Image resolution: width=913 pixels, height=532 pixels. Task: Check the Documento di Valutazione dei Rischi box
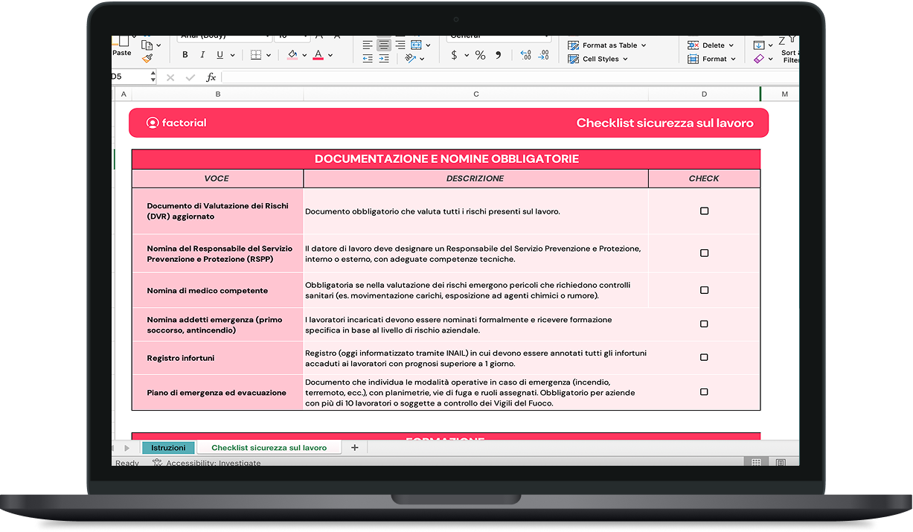coord(705,211)
